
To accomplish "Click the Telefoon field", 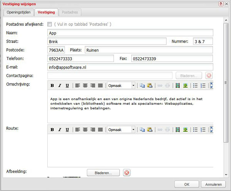I will [80, 59].
